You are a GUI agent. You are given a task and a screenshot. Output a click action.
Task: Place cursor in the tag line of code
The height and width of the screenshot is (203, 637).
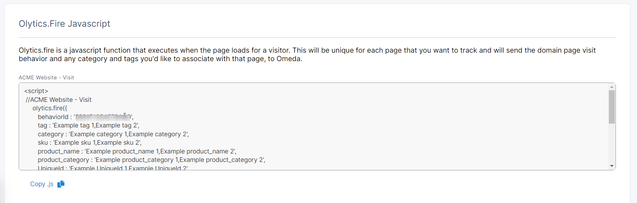click(x=88, y=125)
